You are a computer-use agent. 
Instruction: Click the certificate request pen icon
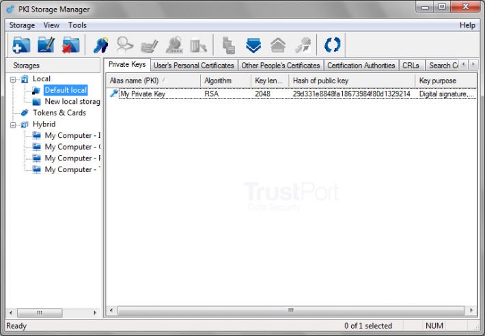coord(149,46)
